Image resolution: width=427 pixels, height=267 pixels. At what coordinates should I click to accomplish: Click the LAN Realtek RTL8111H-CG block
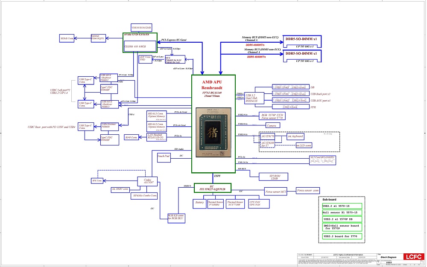click(157, 137)
